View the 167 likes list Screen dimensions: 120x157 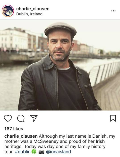pyautogui.click(x=14, y=129)
